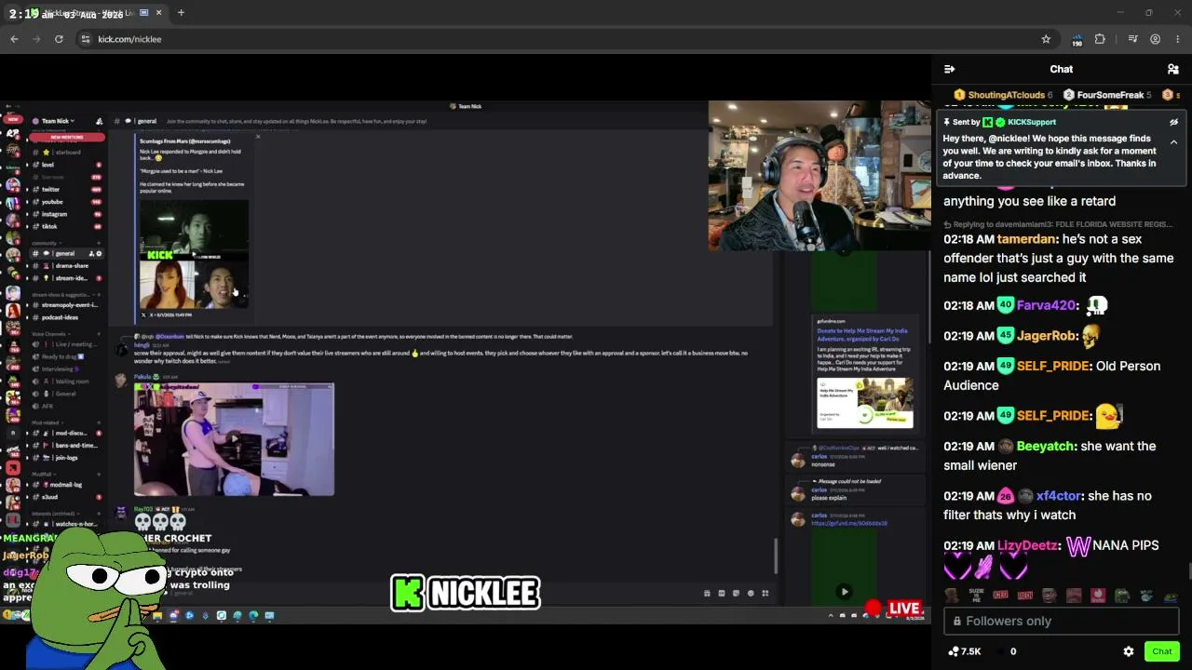This screenshot has width=1192, height=670.
Task: Click the Followers only chat input
Action: tap(1062, 621)
